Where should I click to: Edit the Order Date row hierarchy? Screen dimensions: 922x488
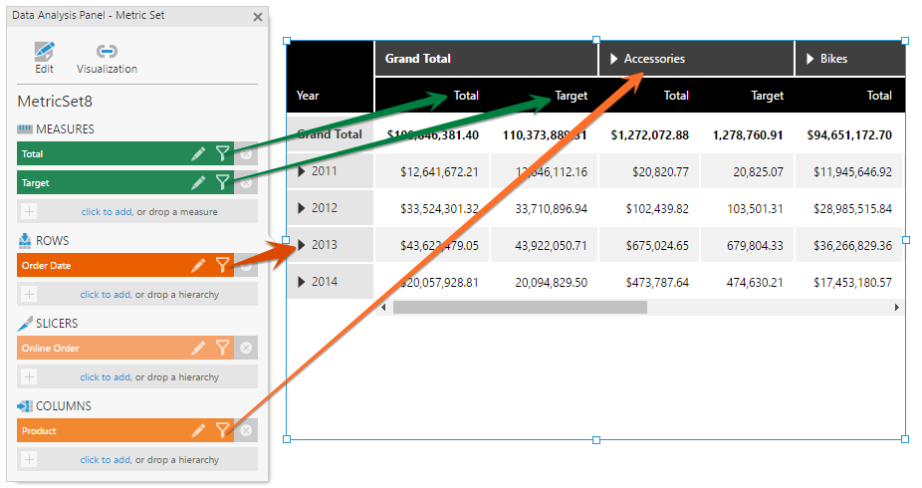pyautogui.click(x=198, y=266)
